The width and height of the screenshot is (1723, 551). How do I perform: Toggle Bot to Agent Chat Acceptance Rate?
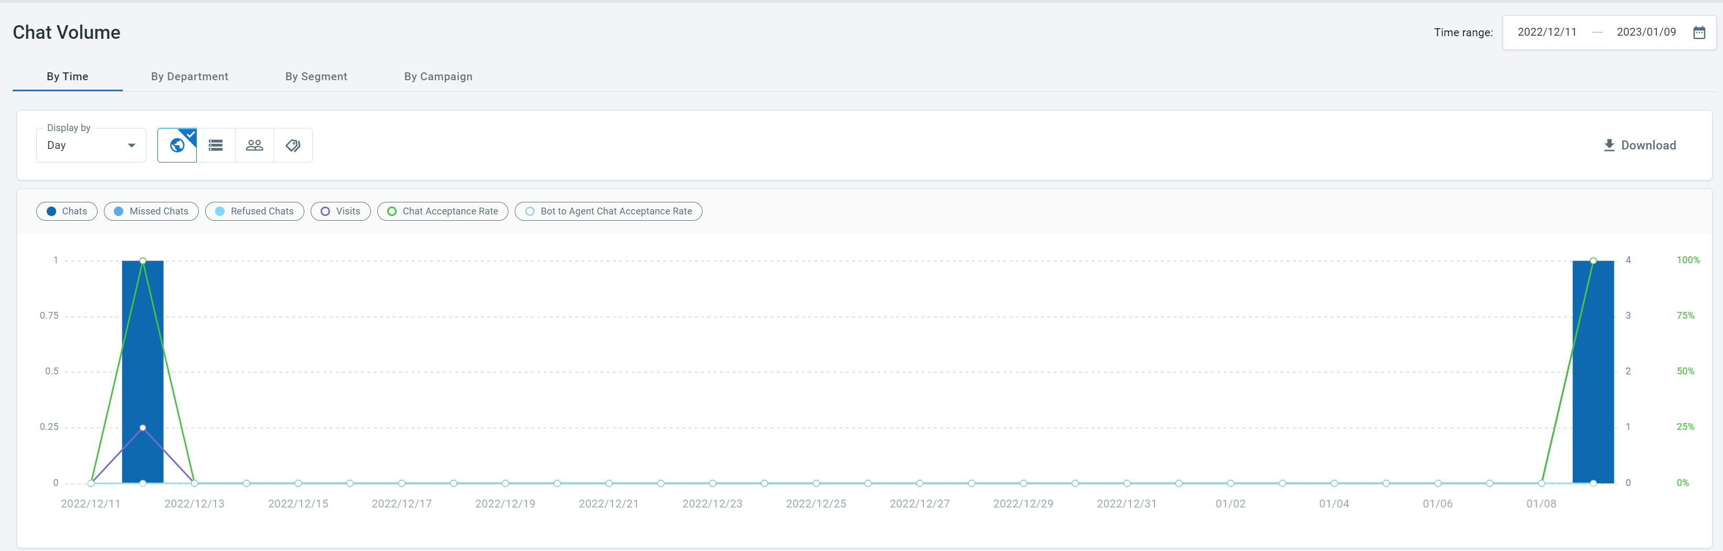pyautogui.click(x=609, y=211)
